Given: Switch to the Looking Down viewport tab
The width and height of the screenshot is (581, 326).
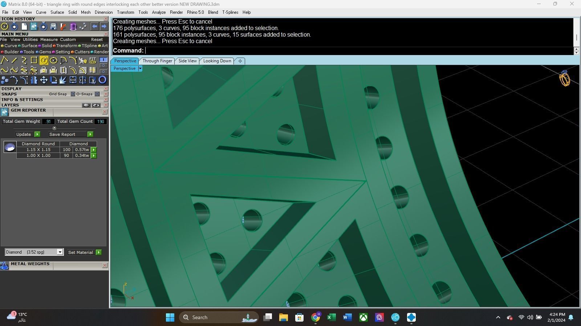Looking at the screenshot, I should 217,61.
